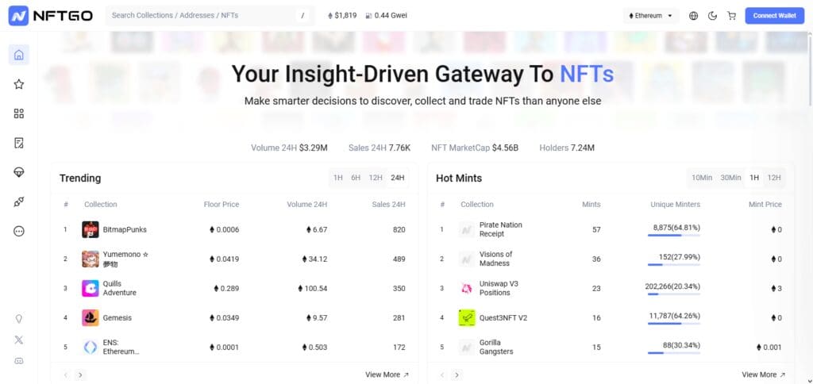Viewport: 813px width, 384px height.
Task: Click the gas price 0.44 Gwei indicator
Action: (x=386, y=16)
